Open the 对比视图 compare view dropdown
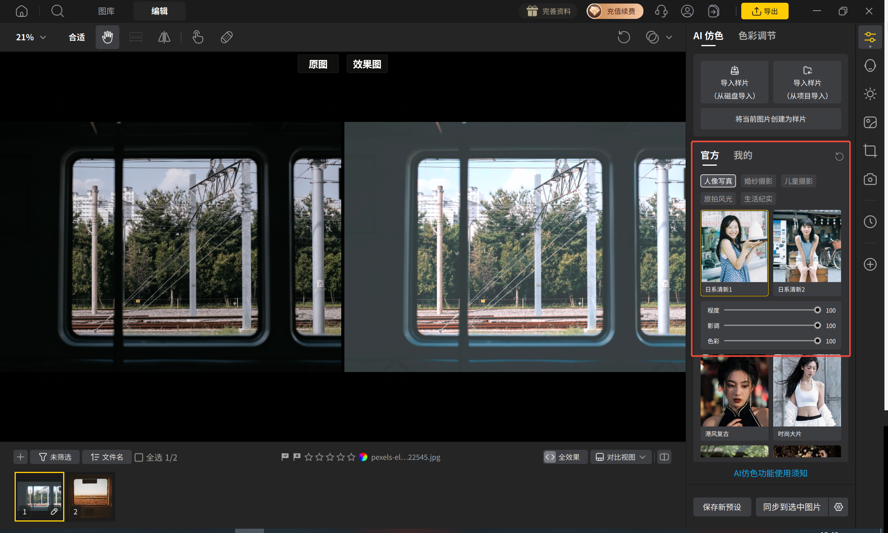 (621, 457)
